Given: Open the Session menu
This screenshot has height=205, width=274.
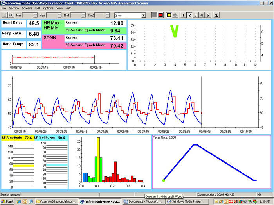Looking at the screenshot, I should [x=14, y=8].
